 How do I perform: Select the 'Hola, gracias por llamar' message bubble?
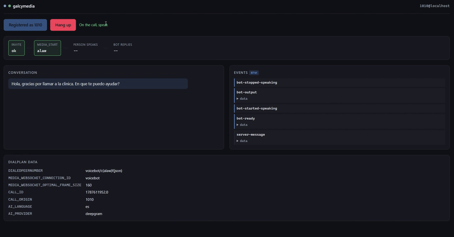98,84
